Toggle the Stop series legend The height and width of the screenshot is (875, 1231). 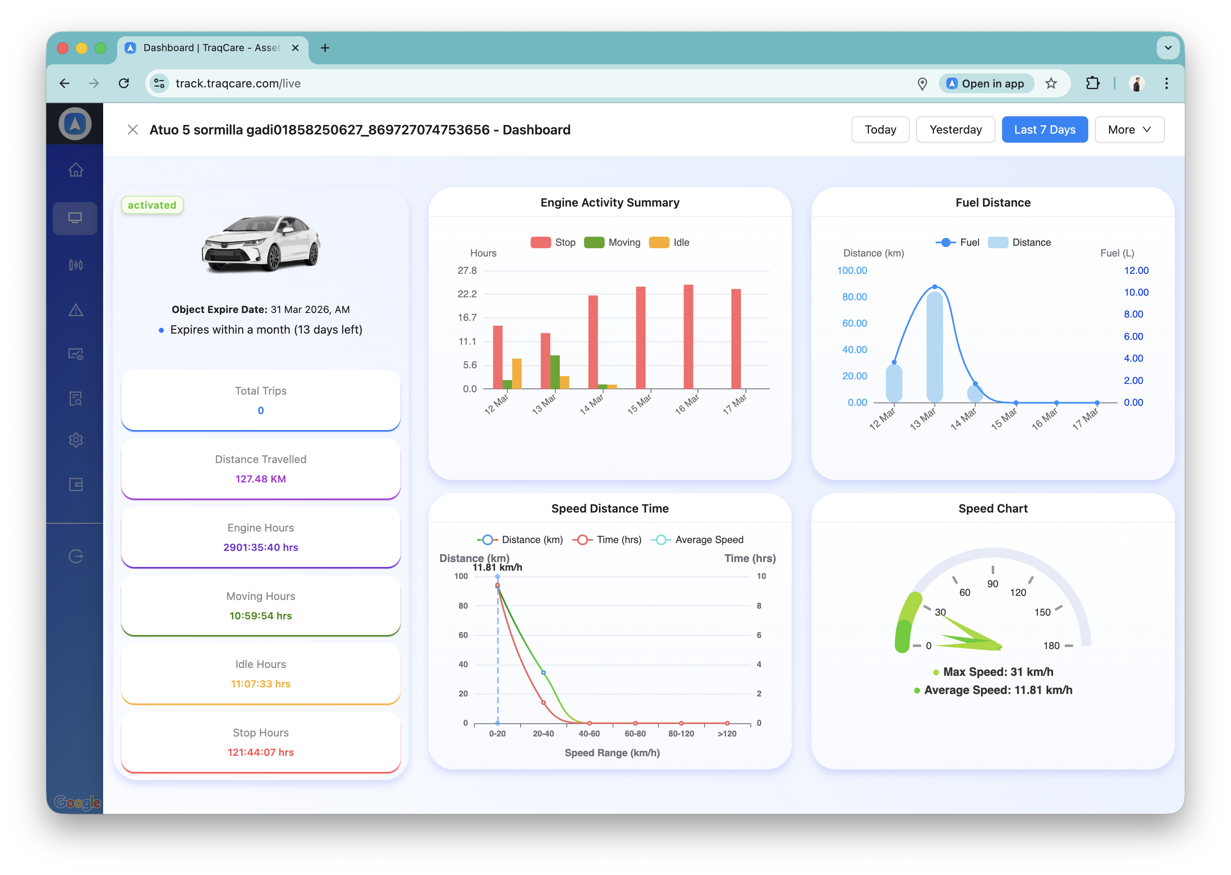point(553,242)
